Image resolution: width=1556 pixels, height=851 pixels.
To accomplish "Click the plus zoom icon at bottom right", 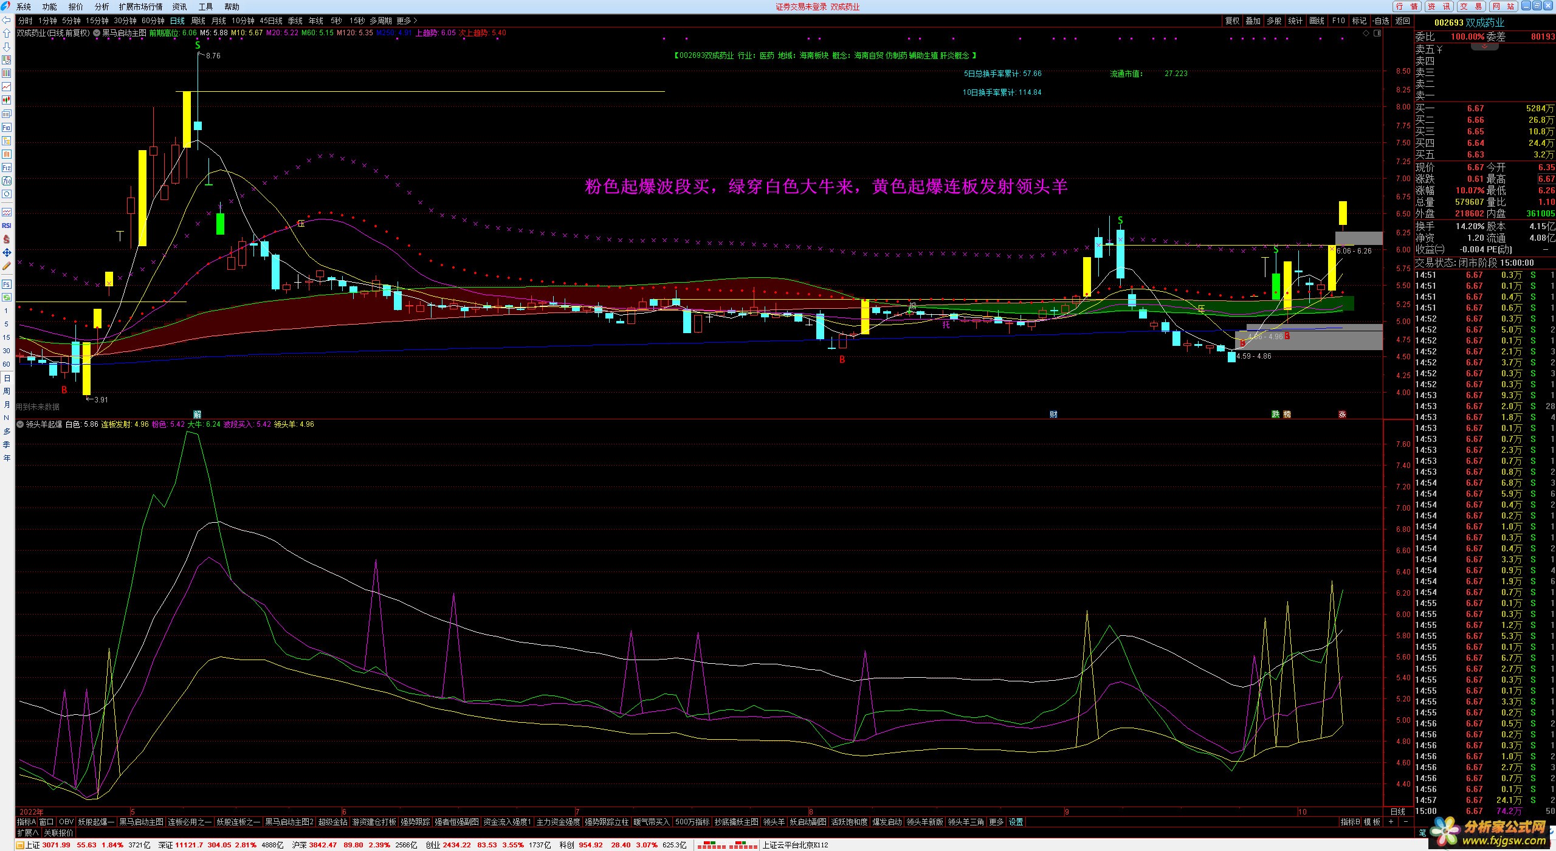I will coord(1391,822).
